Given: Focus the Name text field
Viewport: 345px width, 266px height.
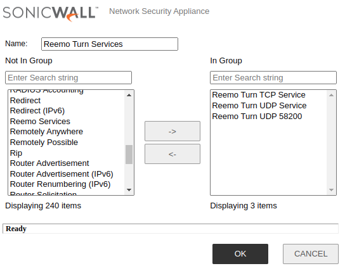Looking at the screenshot, I should (110, 44).
